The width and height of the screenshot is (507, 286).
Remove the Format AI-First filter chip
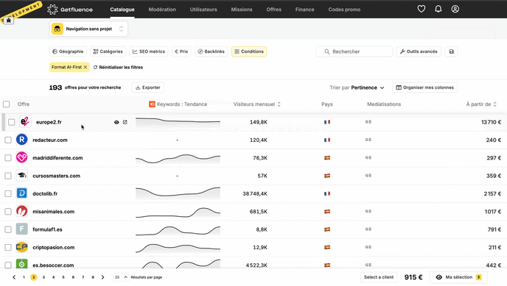(85, 67)
